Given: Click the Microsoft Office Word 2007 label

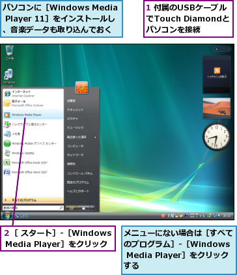Looking at the screenshot, I should 29,172.
